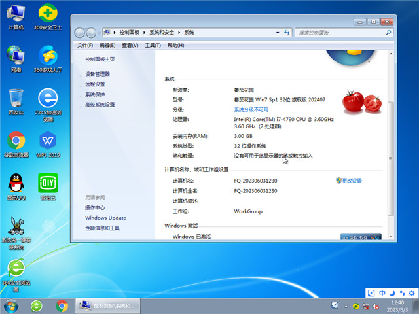
Task: Open address bar history dropdown
Action: point(278,33)
